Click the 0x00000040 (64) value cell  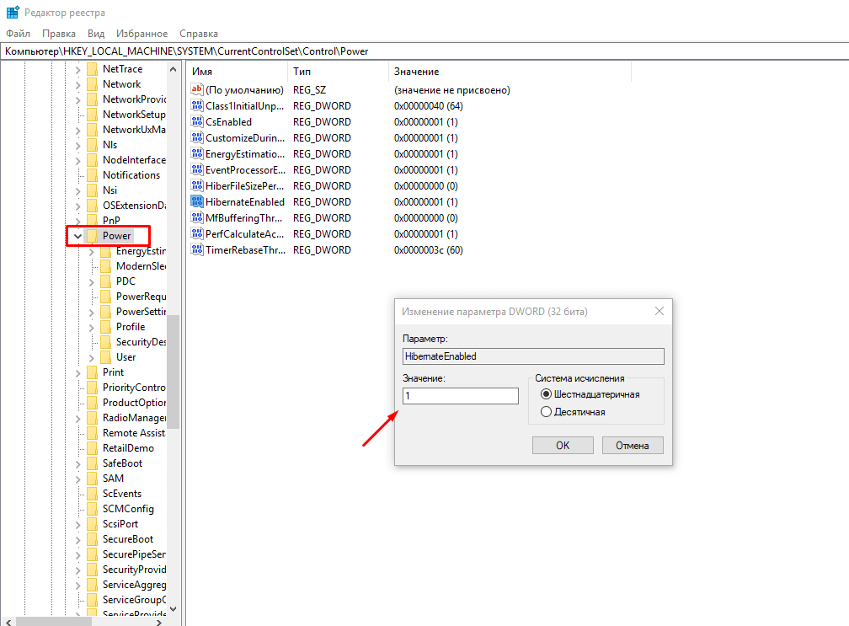pos(428,105)
